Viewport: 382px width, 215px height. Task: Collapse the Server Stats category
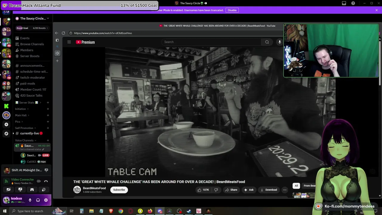(x=28, y=103)
